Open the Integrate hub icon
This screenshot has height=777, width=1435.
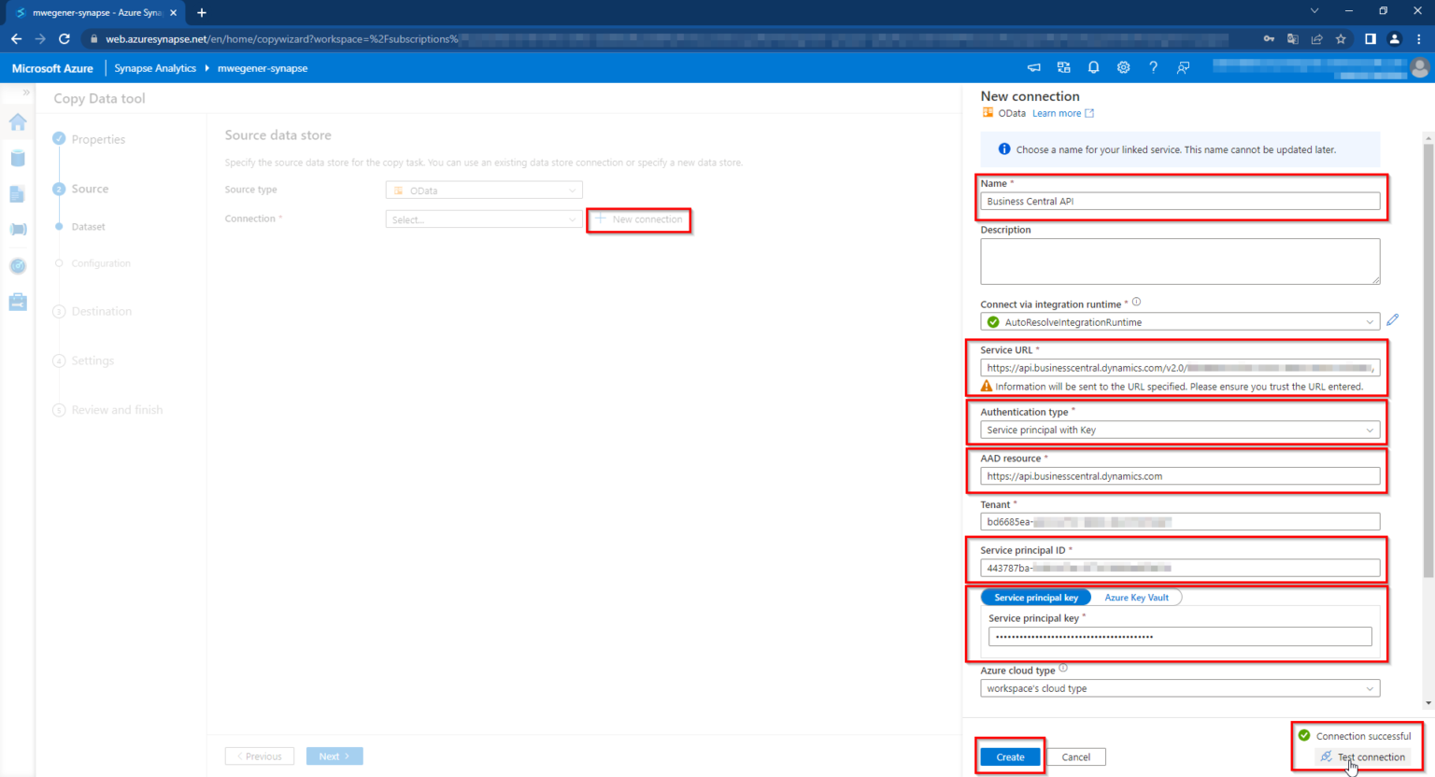tap(17, 229)
